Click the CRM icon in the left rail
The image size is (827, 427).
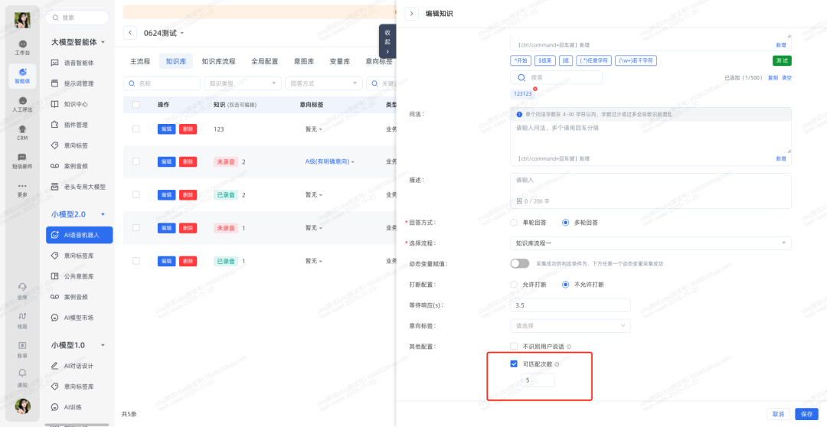click(x=22, y=132)
